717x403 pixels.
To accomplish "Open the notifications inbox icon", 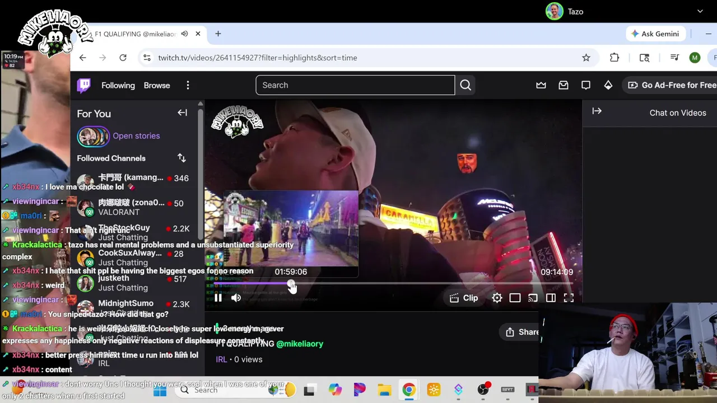I will coord(564,85).
